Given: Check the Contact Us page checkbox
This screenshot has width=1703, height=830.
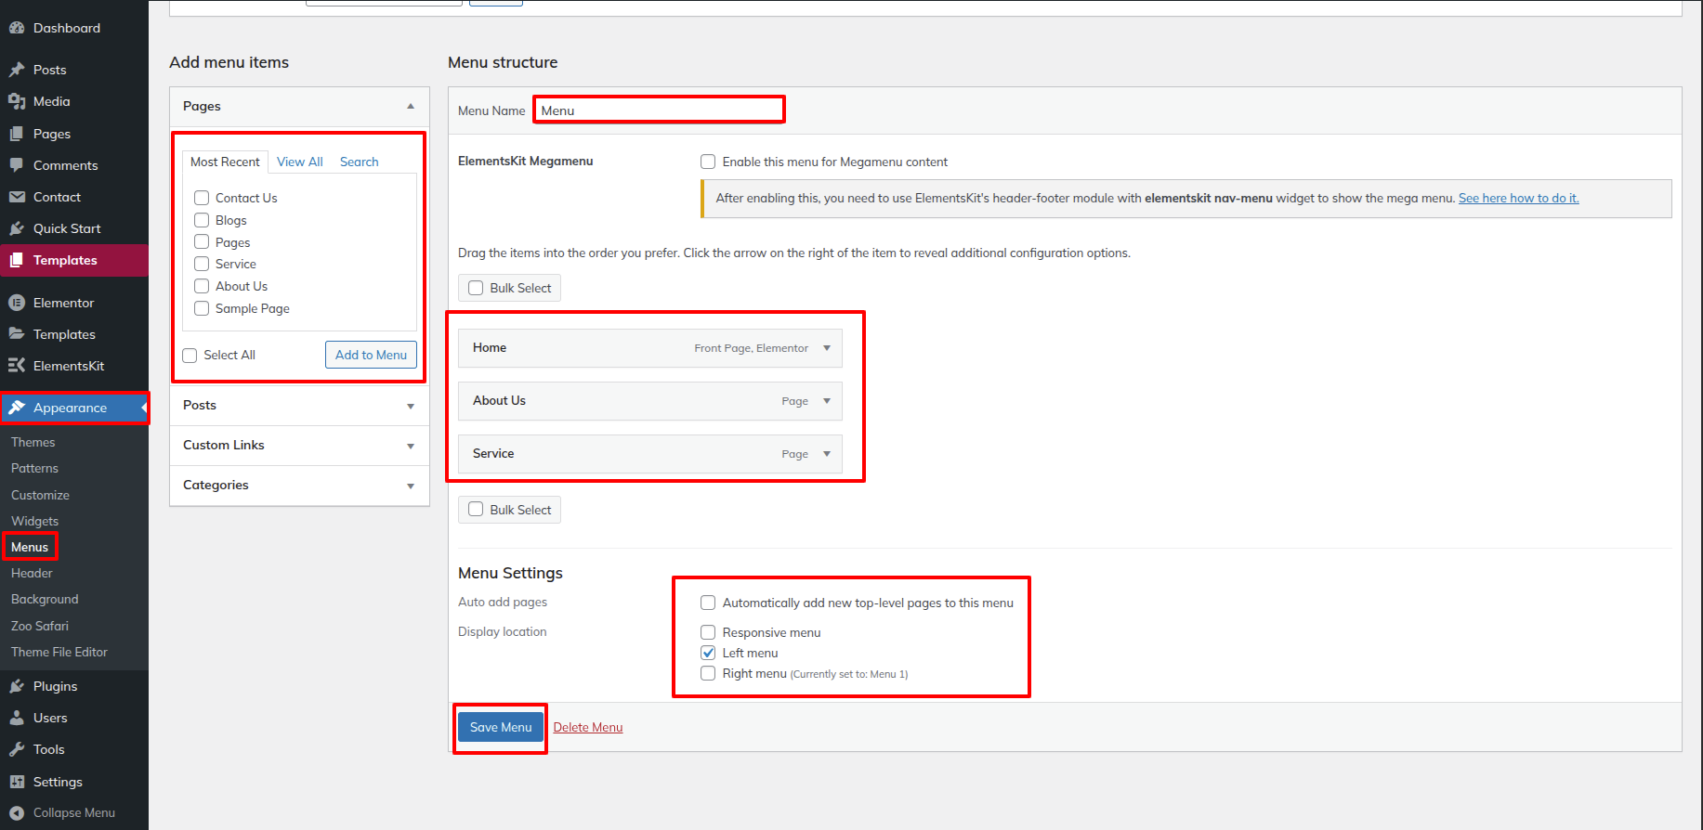Looking at the screenshot, I should pyautogui.click(x=202, y=198).
